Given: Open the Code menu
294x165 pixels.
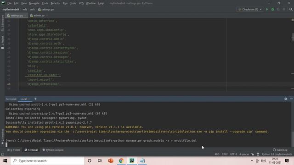Looking at the screenshot, I should pyautogui.click(x=45, y=3).
